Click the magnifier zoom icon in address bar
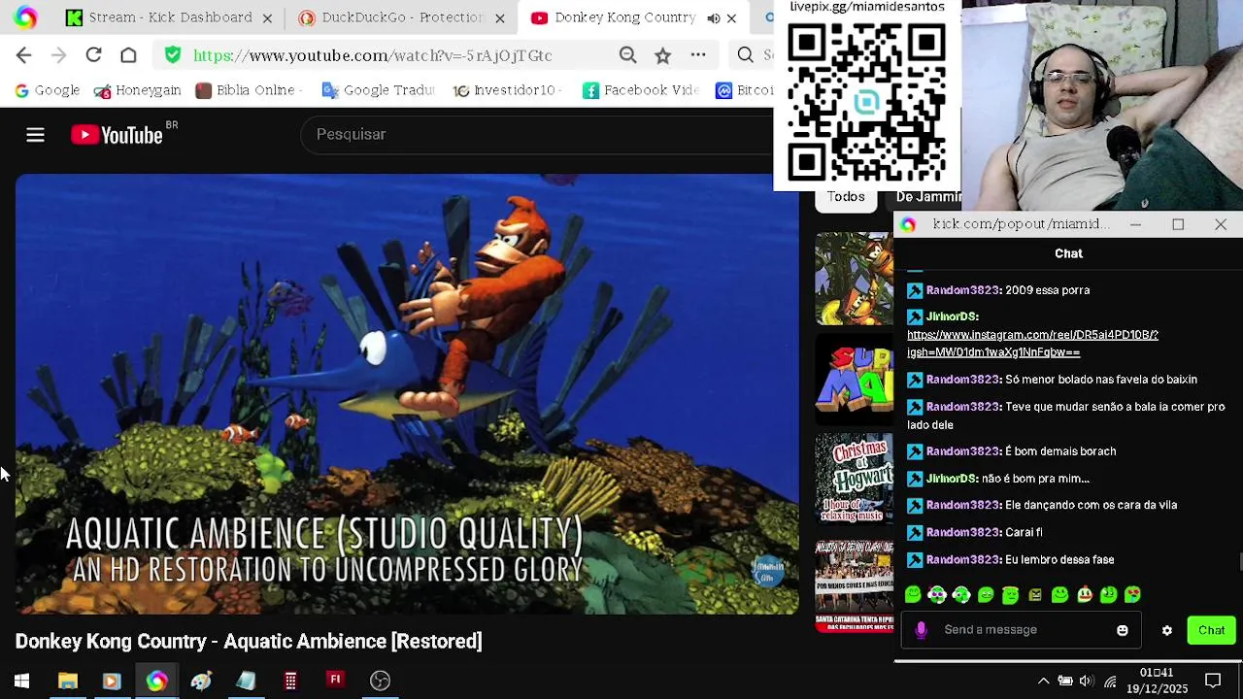 pos(628,55)
